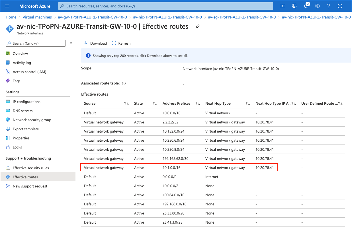Screen dimensions: 352x227
Task: Download the full routes list
Action: (95, 43)
